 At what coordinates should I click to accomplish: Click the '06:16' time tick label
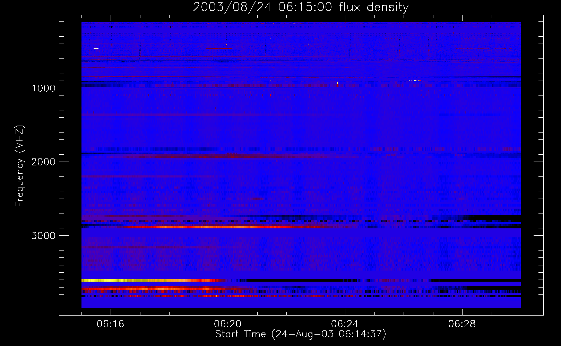pyautogui.click(x=110, y=324)
